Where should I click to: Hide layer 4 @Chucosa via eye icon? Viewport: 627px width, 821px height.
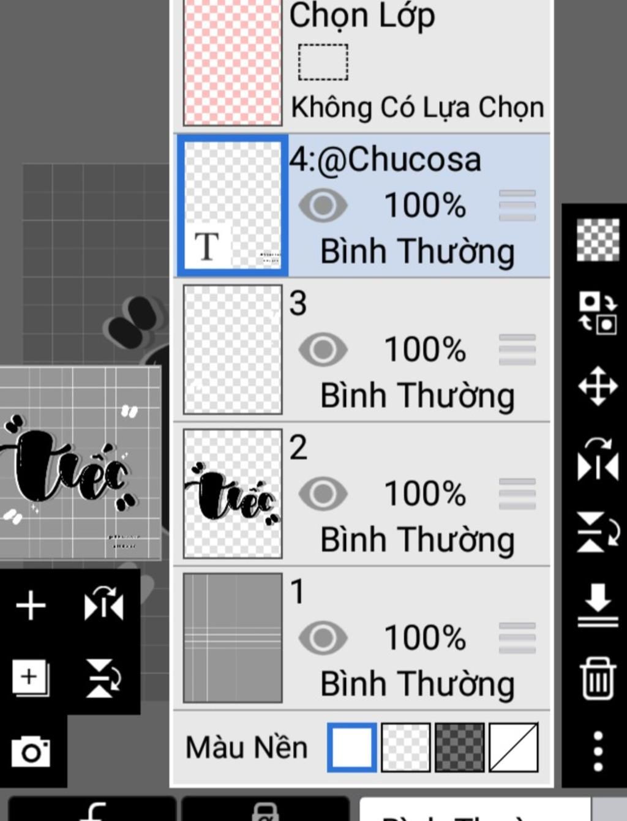point(323,205)
